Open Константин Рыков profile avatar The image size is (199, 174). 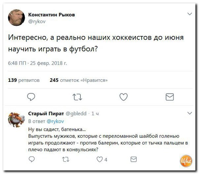pos(16,17)
